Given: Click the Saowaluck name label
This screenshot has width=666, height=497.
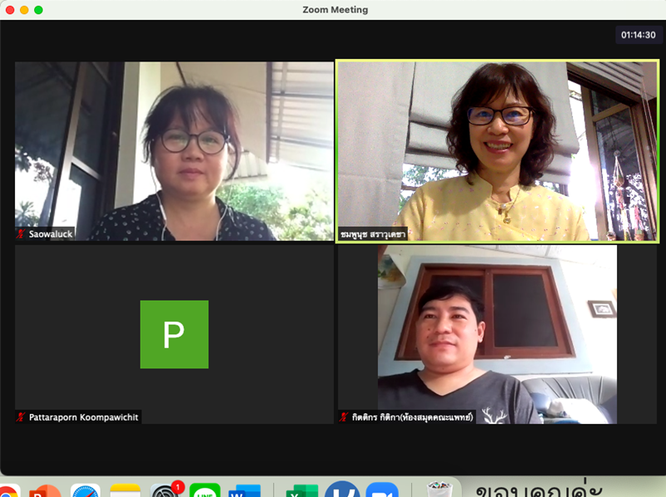Looking at the screenshot, I should (51, 234).
